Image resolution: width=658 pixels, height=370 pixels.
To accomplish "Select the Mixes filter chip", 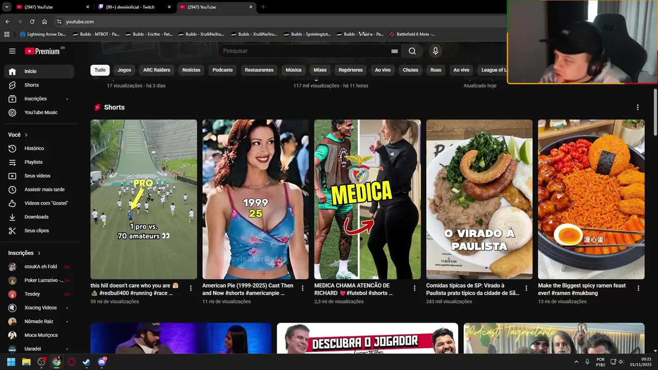I will coord(320,70).
